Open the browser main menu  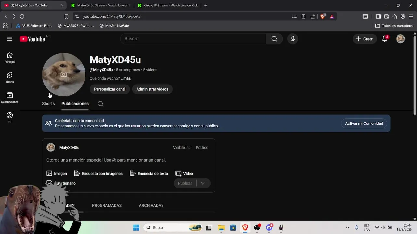point(411,16)
